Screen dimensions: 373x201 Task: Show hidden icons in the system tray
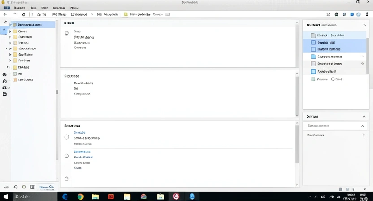tap(310, 197)
